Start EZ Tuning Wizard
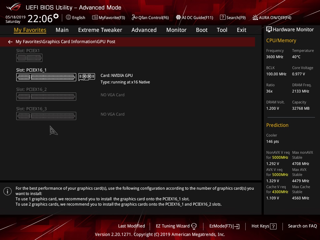The image size is (320, 240). pyautogui.click(x=172, y=226)
